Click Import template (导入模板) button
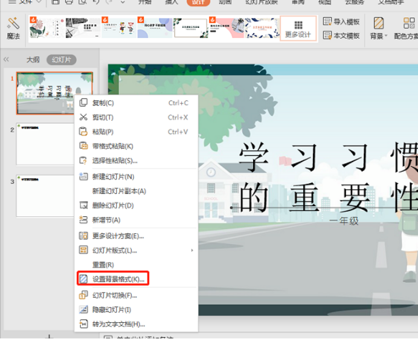418x339 pixels. pyautogui.click(x=341, y=21)
